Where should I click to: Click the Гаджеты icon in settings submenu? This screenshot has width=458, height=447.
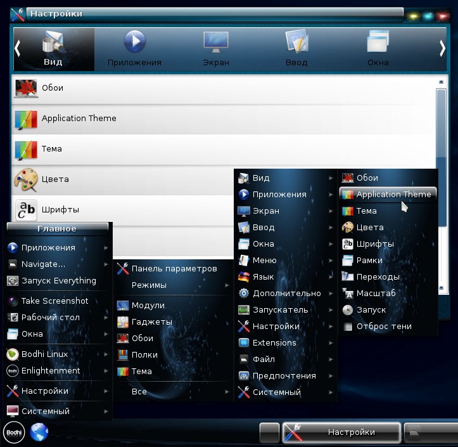[123, 322]
